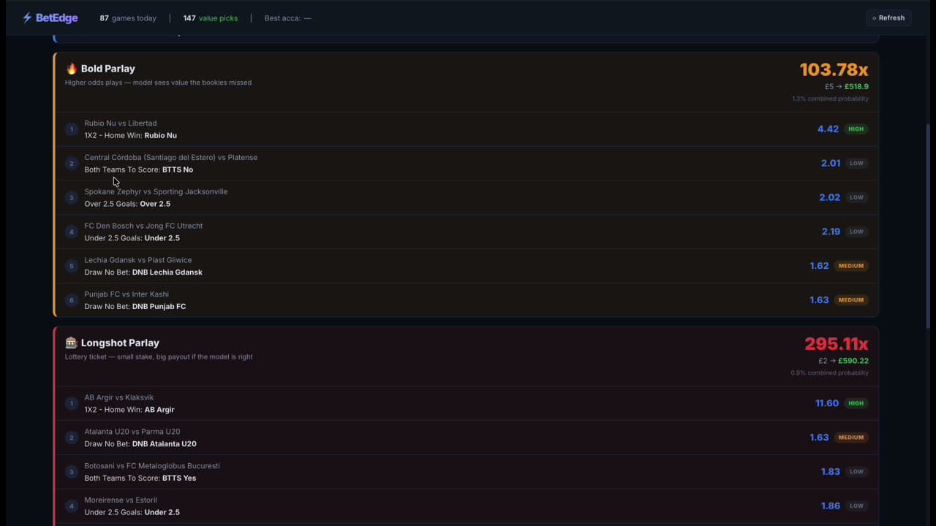Click the LOW badge on Moreirense row
936x526 pixels.
pos(857,506)
